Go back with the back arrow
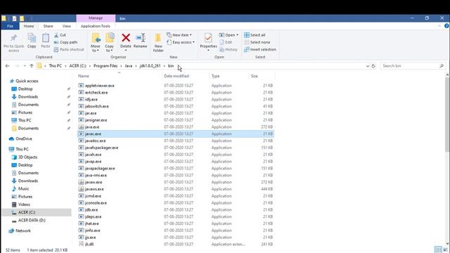Screen dimensions: 450x253 8,65
